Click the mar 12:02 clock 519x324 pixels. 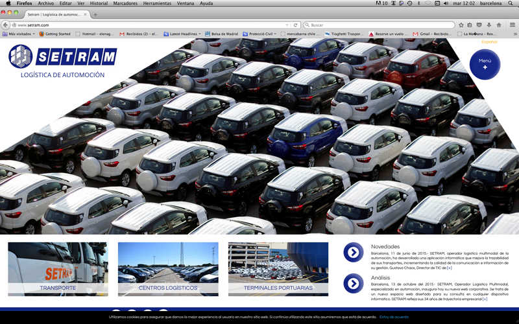click(464, 3)
